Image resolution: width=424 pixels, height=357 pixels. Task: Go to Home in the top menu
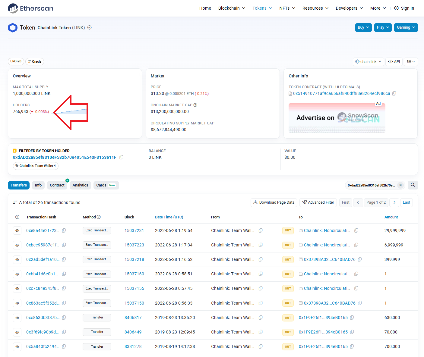(205, 8)
